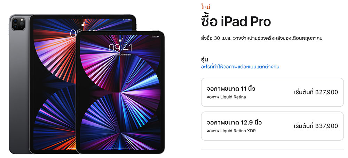Click the unlocked padlock icon on the front iPad

point(120,40)
